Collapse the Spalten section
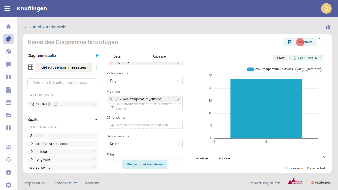 [96, 120]
